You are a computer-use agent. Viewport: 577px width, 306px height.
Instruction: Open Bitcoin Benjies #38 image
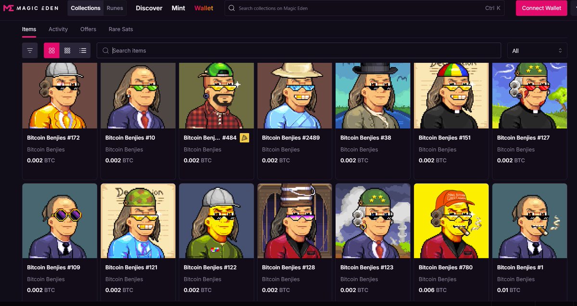point(373,95)
